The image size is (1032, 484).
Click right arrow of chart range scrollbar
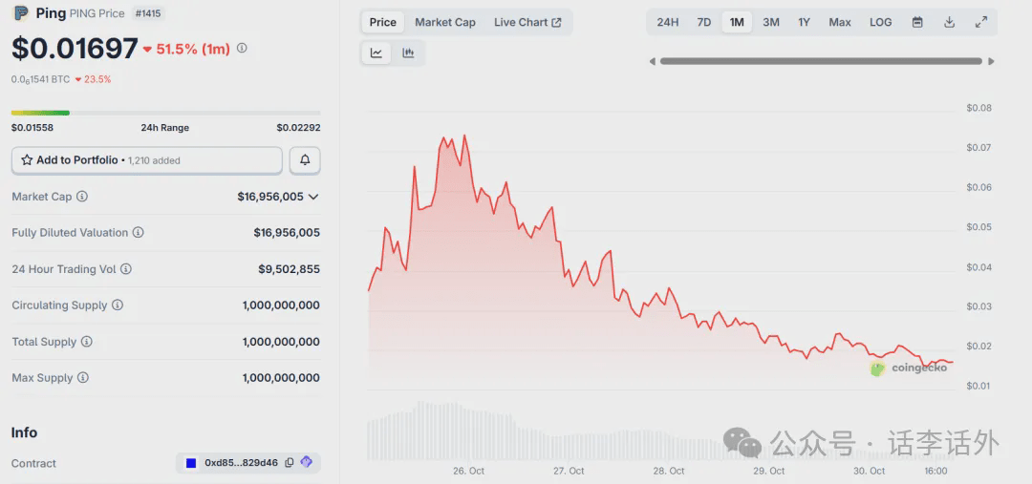[x=991, y=61]
